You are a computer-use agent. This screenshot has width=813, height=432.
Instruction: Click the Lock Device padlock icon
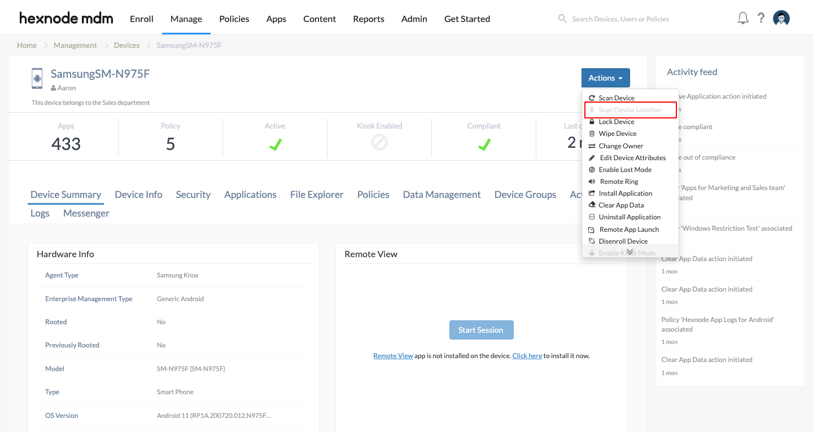(592, 122)
